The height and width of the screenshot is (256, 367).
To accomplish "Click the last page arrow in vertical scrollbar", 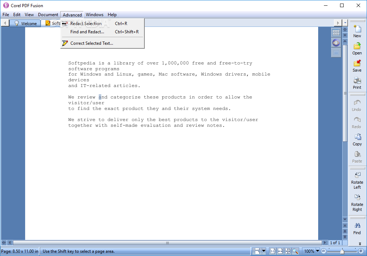I will (345, 226).
